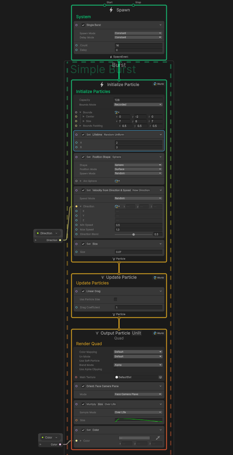Click the Spawn context lightning icon

(x=111, y=10)
